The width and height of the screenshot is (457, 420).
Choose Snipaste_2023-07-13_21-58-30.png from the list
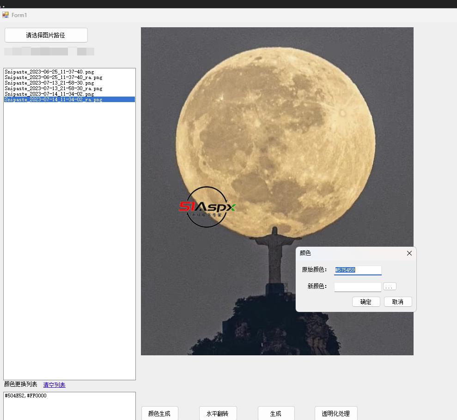[49, 83]
